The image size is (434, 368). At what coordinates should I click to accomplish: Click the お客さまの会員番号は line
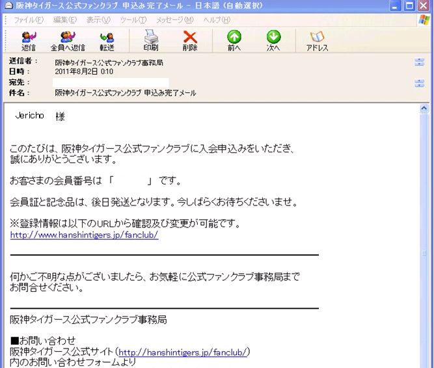click(x=96, y=181)
